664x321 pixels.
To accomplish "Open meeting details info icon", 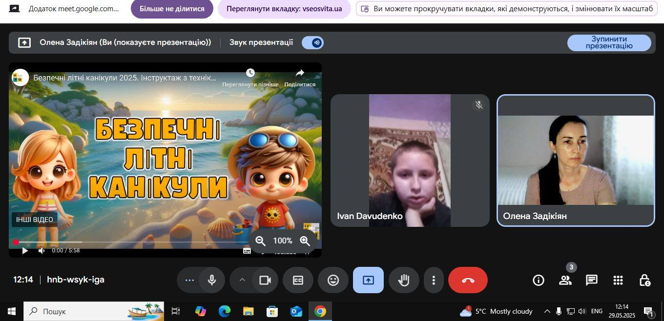I will tap(538, 280).
